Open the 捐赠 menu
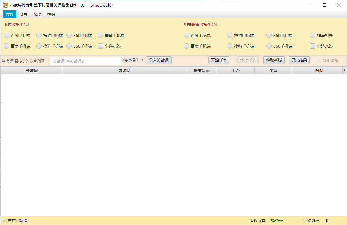The image size is (347, 225). pos(51,14)
